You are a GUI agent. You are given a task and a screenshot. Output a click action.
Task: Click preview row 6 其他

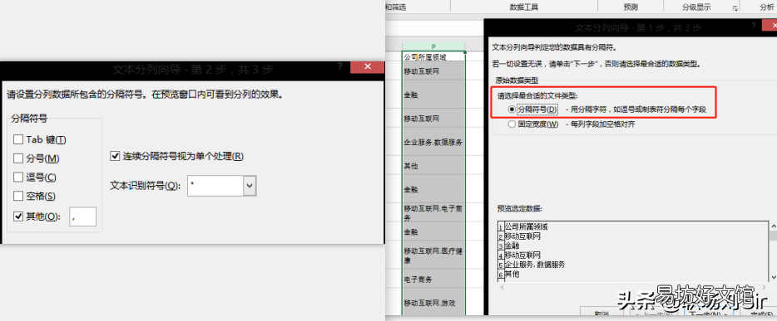(512, 274)
